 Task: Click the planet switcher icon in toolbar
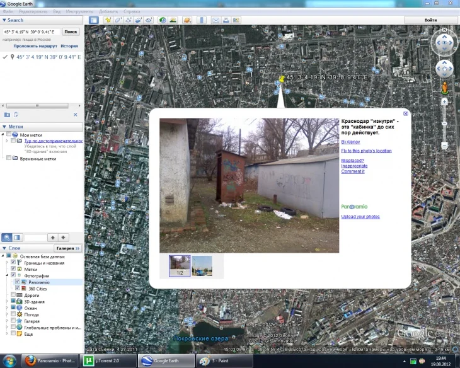click(187, 20)
